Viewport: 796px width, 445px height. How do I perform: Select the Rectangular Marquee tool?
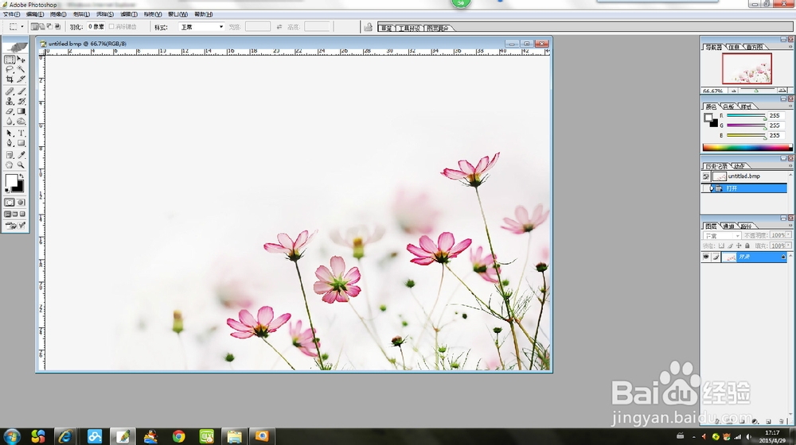pyautogui.click(x=10, y=60)
